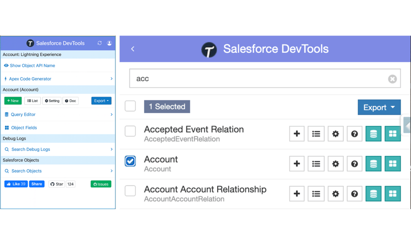411x245 pixels.
Task: Click the AccountAccountRelation API name text
Action: tap(184, 199)
